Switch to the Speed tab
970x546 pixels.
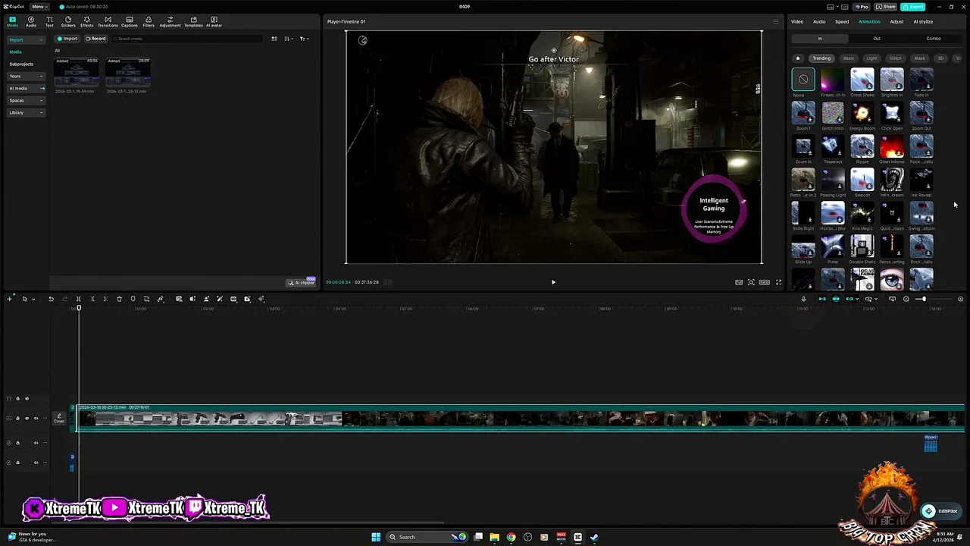842,21
